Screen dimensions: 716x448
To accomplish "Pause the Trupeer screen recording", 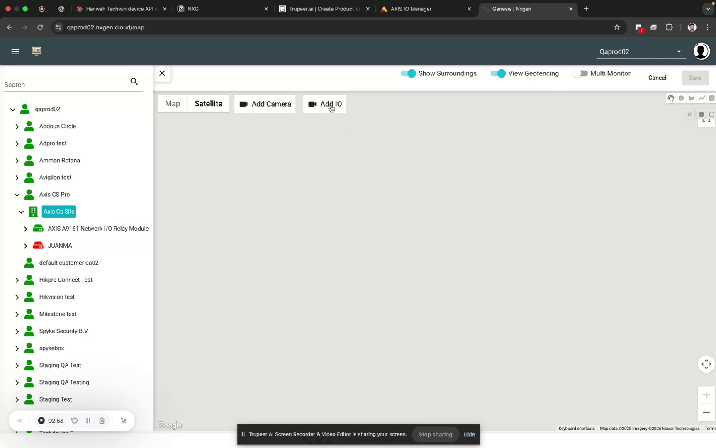I will (x=88, y=420).
